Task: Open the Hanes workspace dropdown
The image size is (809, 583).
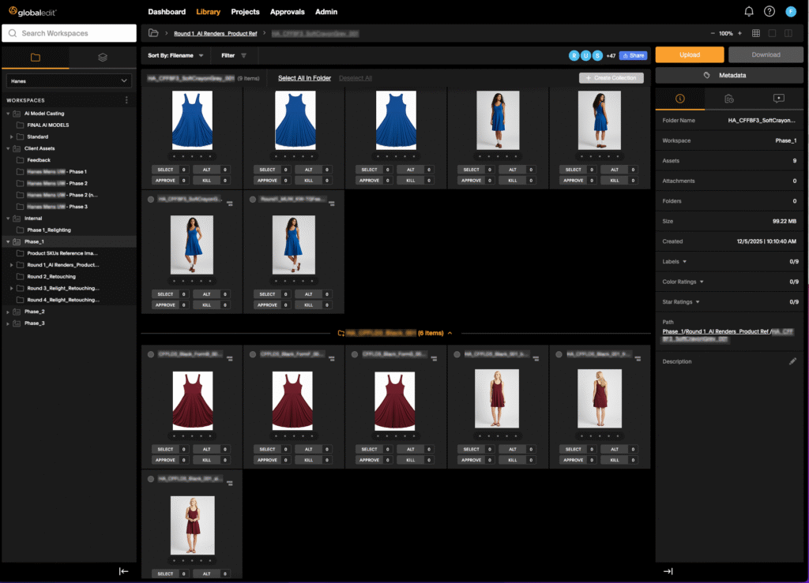Action: point(69,80)
